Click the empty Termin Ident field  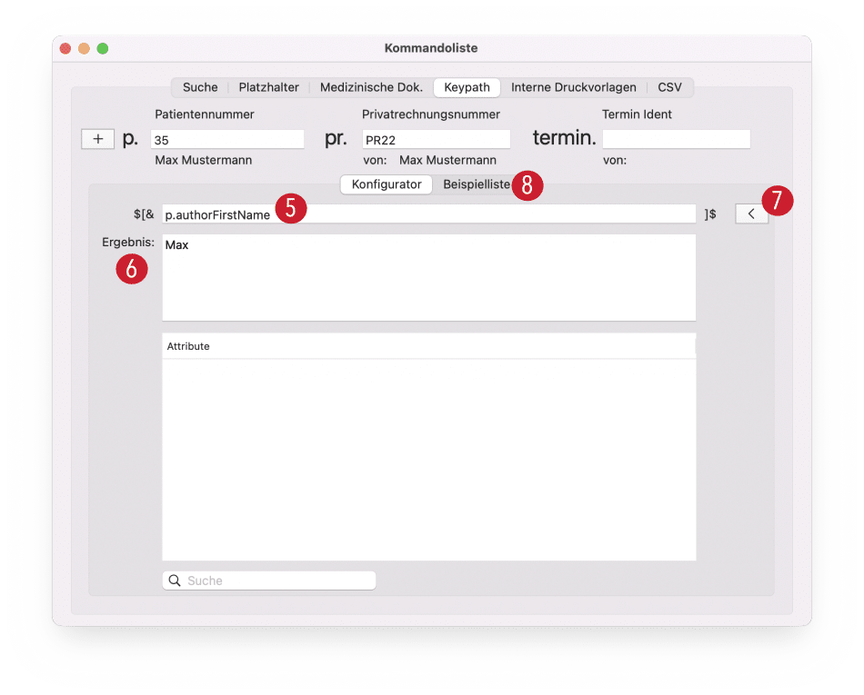point(676,139)
